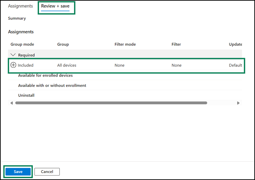Switch to the Assignments tab
Image resolution: width=255 pixels, height=180 pixels.
(21, 6)
